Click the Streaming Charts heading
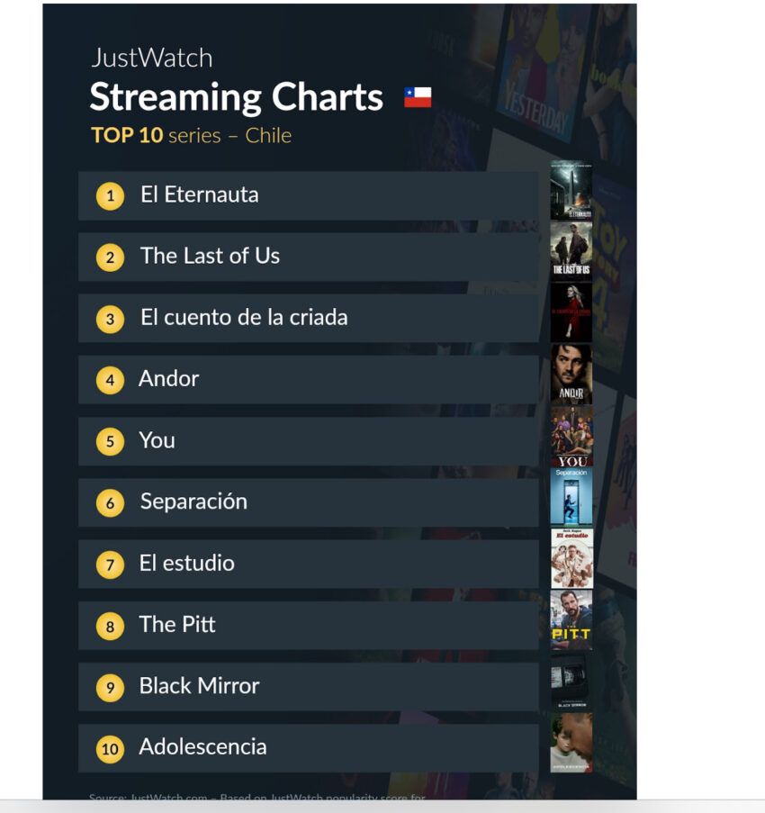 [237, 97]
